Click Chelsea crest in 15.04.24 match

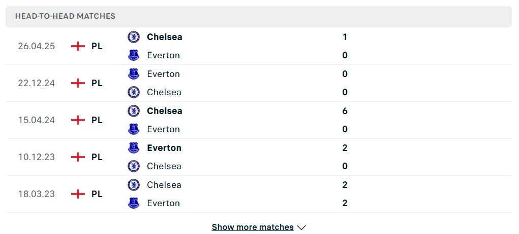click(x=134, y=111)
